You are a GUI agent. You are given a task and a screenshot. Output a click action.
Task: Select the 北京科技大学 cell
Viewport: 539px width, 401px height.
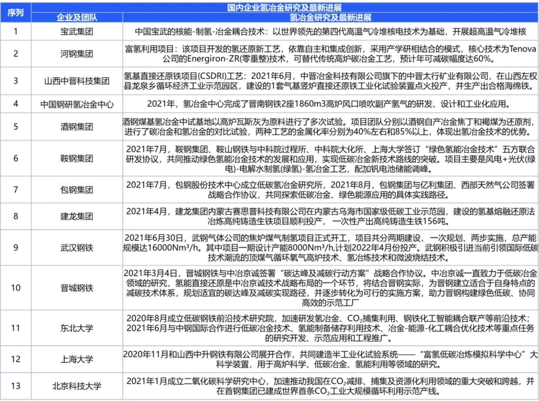77,386
